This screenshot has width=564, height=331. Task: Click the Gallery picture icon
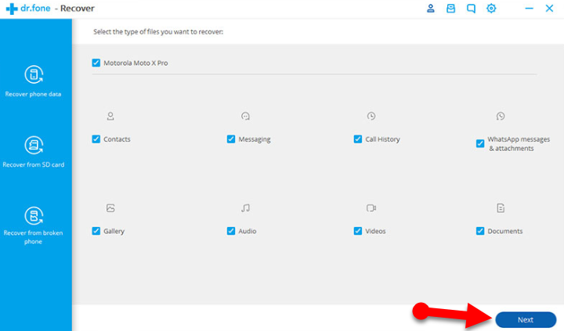110,208
